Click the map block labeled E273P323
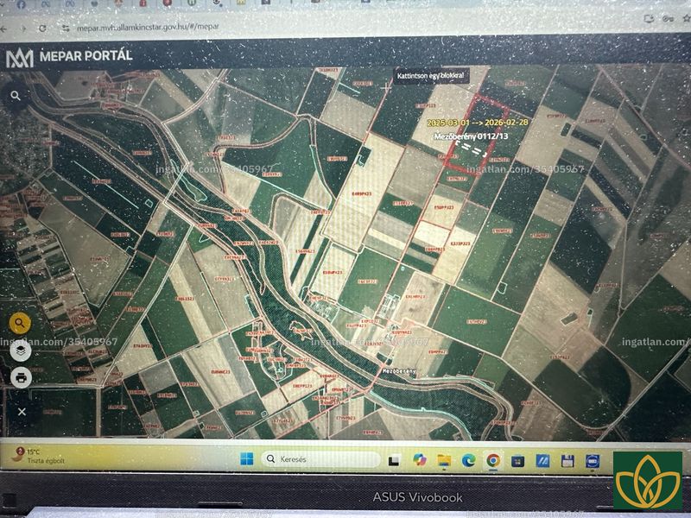Viewport: 691px width, 518px height. 460,243
